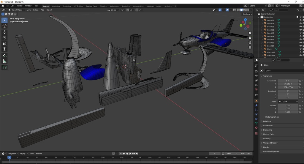Select the Select Box tool
Image resolution: width=304 pixels, height=164 pixels.
tap(4, 20)
